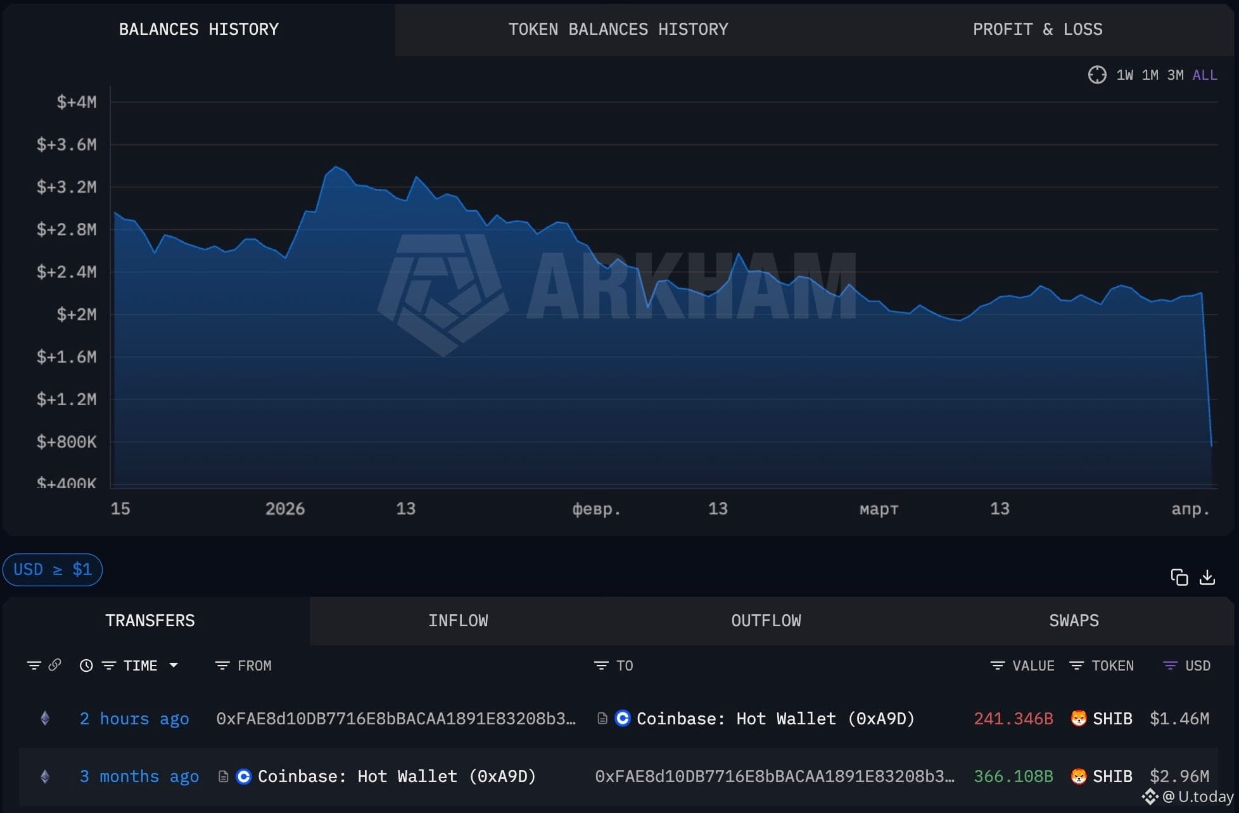Click the filter icon next to the VALUE column
Viewport: 1239px width, 813px height.
coord(997,665)
